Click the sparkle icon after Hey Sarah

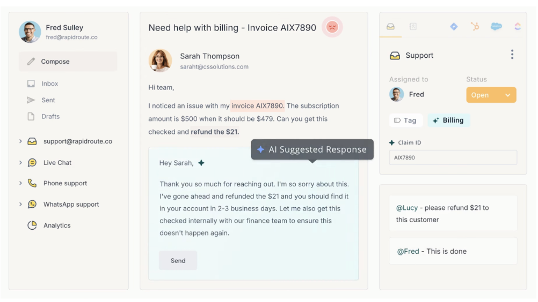pos(201,163)
